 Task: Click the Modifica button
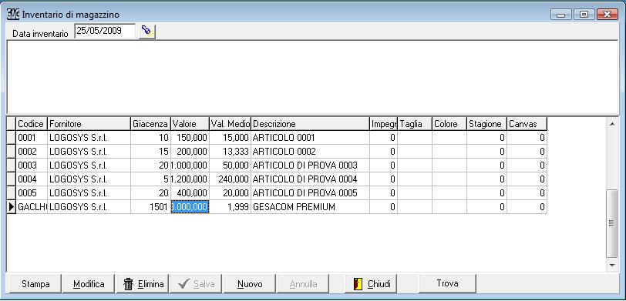pos(89,284)
